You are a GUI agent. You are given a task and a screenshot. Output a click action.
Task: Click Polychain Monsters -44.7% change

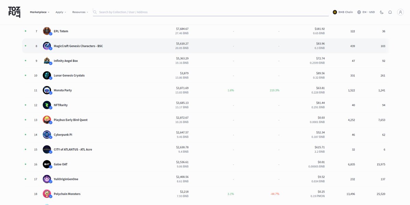pos(275,194)
